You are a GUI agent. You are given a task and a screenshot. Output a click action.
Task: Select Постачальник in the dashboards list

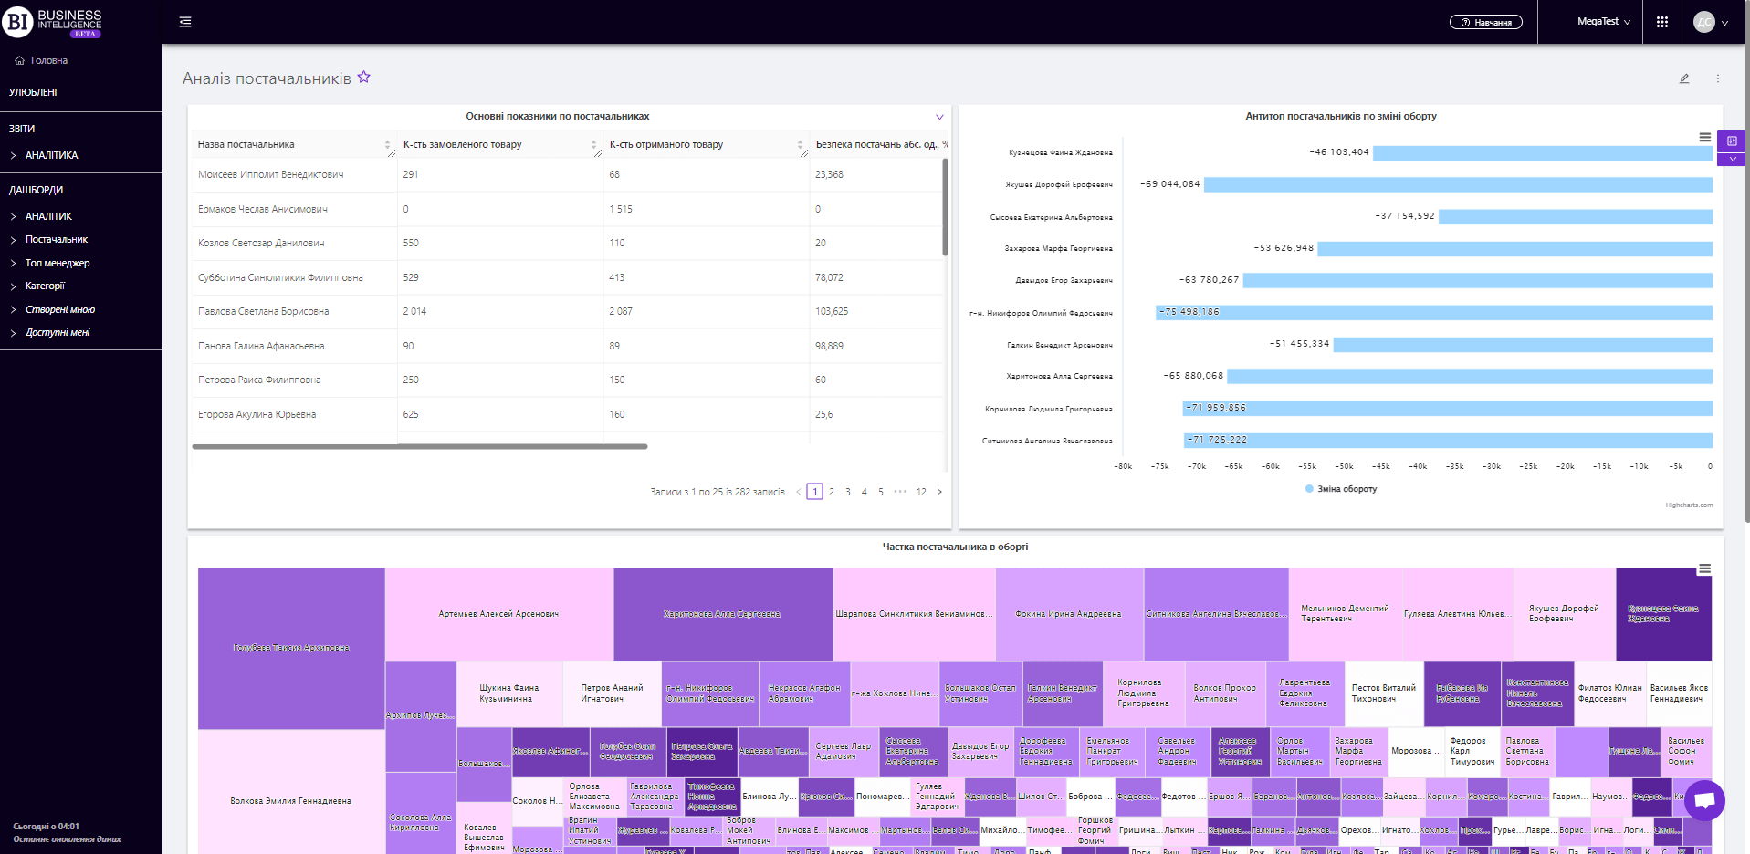click(57, 239)
